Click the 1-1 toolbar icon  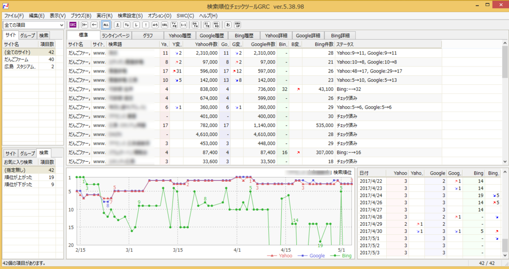point(183,25)
